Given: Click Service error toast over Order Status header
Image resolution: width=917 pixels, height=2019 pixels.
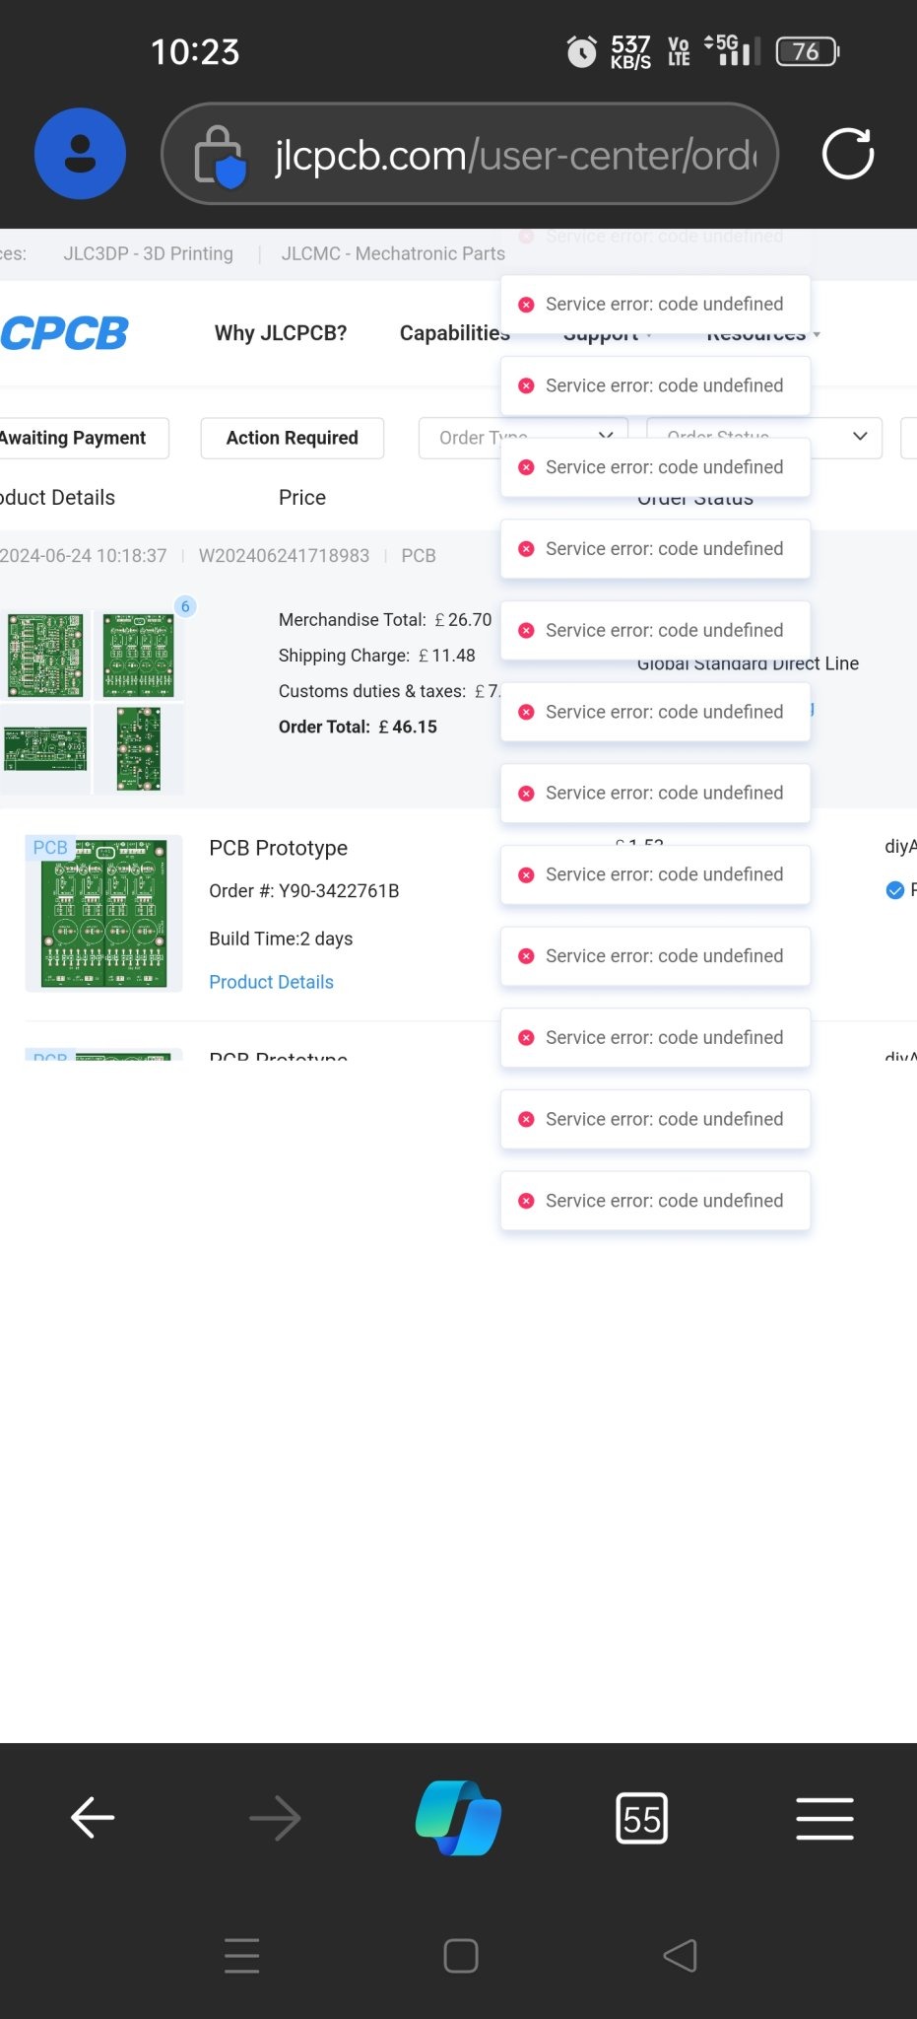Looking at the screenshot, I should [655, 467].
